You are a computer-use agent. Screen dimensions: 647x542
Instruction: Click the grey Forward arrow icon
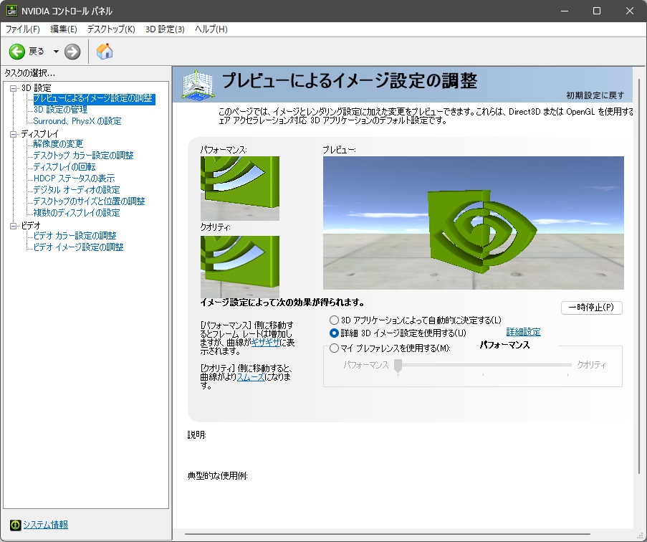point(72,52)
